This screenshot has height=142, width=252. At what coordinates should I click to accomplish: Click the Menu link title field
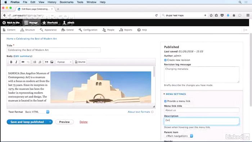point(202,110)
